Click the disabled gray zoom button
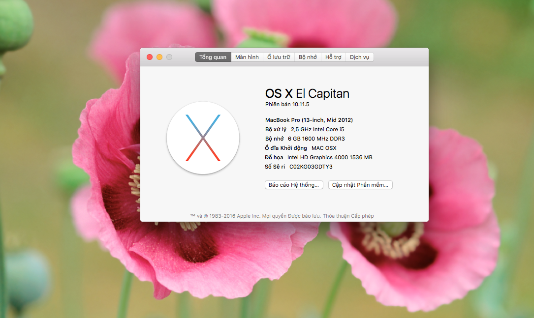This screenshot has height=318, width=534. [169, 57]
